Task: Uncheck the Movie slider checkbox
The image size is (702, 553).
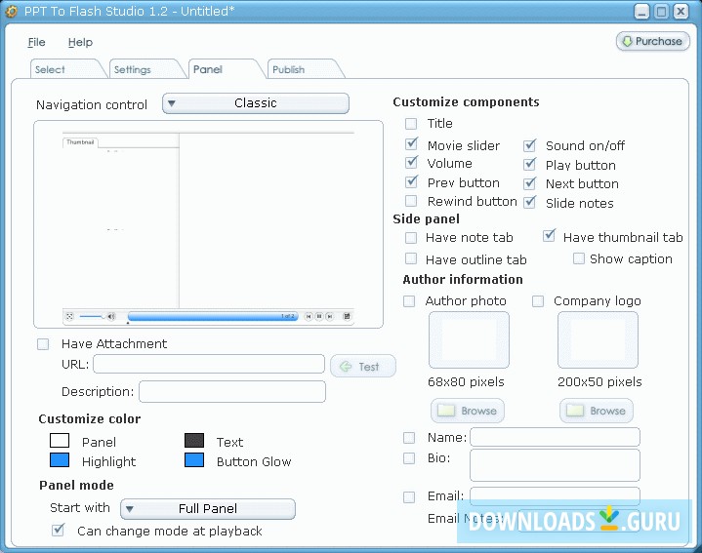Action: 411,144
